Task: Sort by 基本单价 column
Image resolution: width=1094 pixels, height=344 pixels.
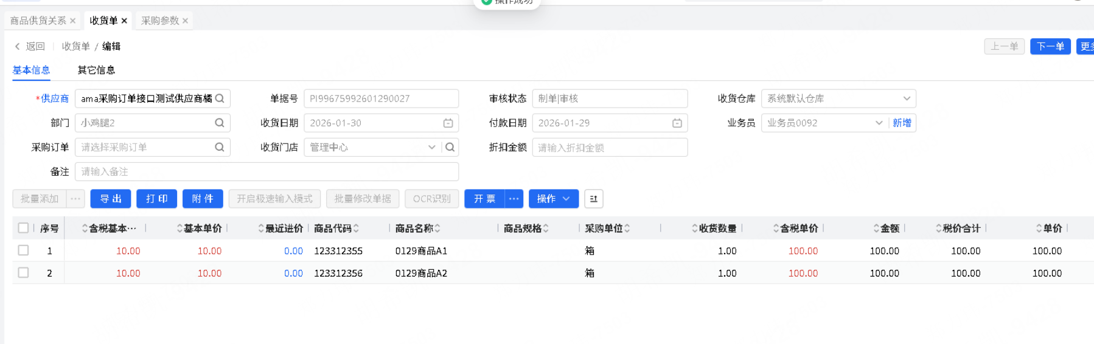Action: coord(180,229)
